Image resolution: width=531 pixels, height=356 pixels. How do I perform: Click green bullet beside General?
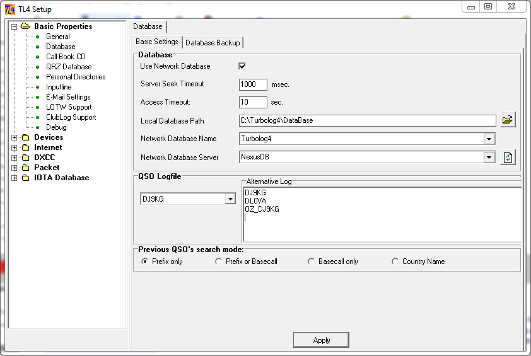(38, 37)
